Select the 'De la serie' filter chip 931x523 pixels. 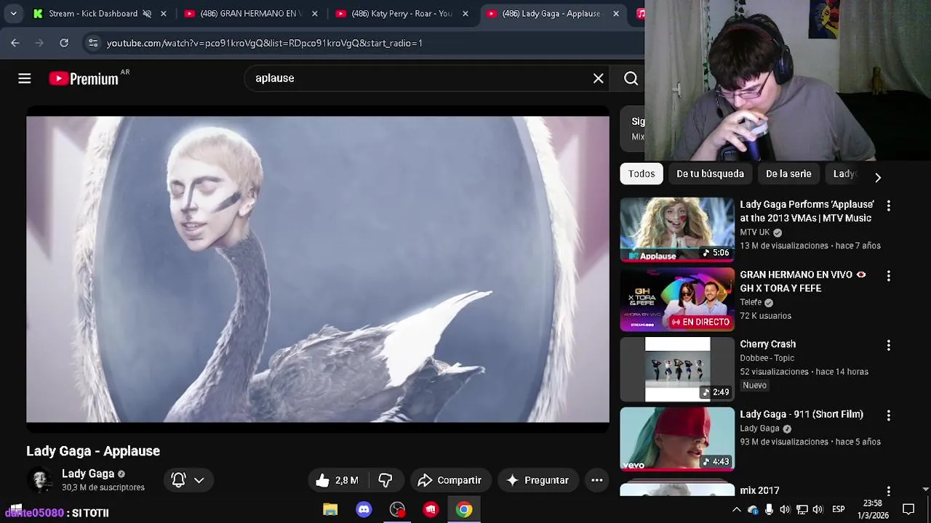pos(788,174)
